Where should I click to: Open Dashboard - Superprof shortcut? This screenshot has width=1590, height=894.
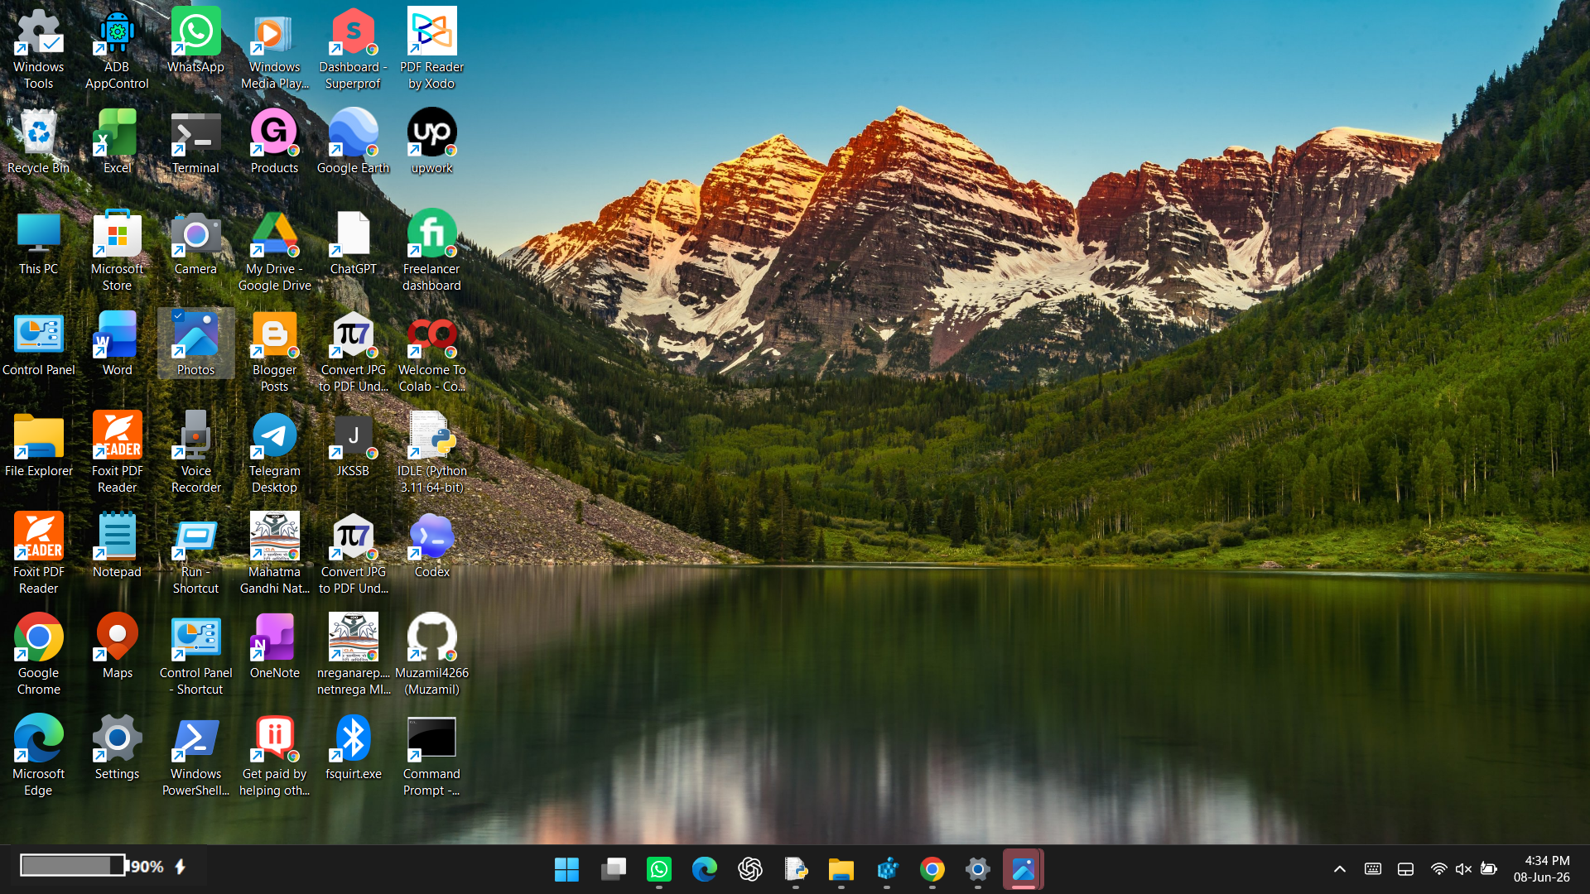point(353,50)
